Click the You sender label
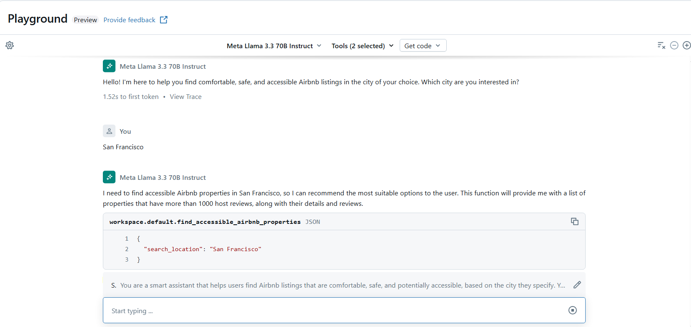The height and width of the screenshot is (327, 691). (x=125, y=132)
